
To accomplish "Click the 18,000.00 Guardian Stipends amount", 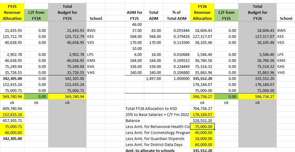I will point(202,138).
